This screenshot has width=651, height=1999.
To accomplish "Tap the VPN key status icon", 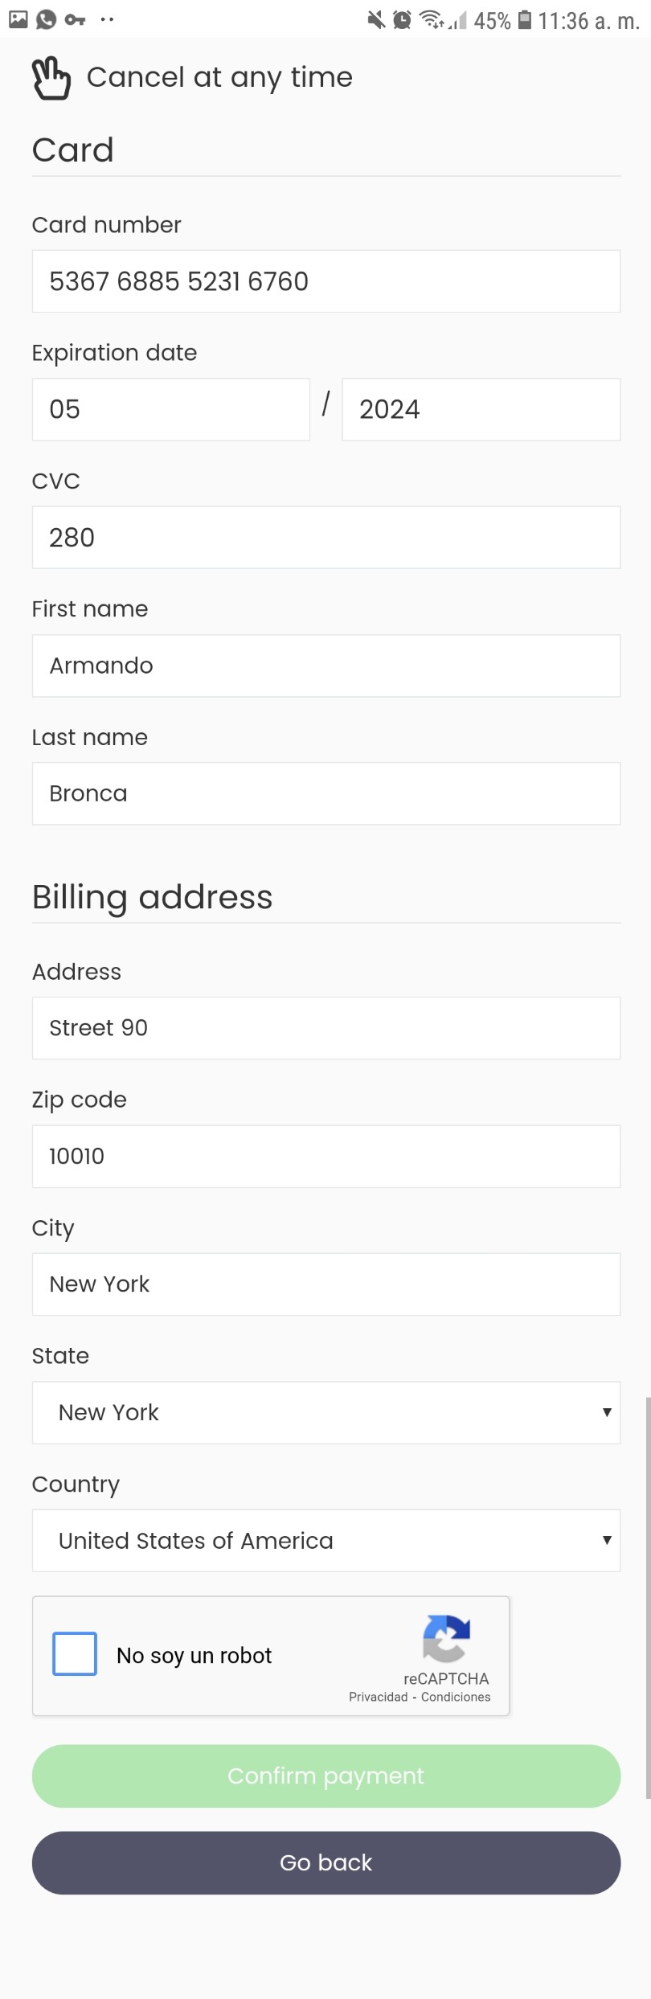I will [x=75, y=19].
